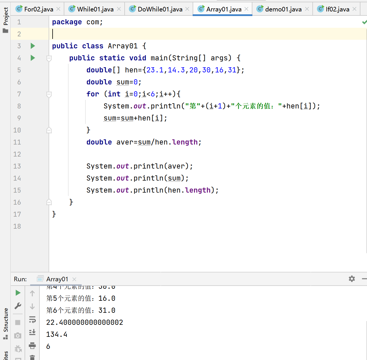Open the If02.java tab
The image size is (367, 360).
pyautogui.click(x=337, y=9)
